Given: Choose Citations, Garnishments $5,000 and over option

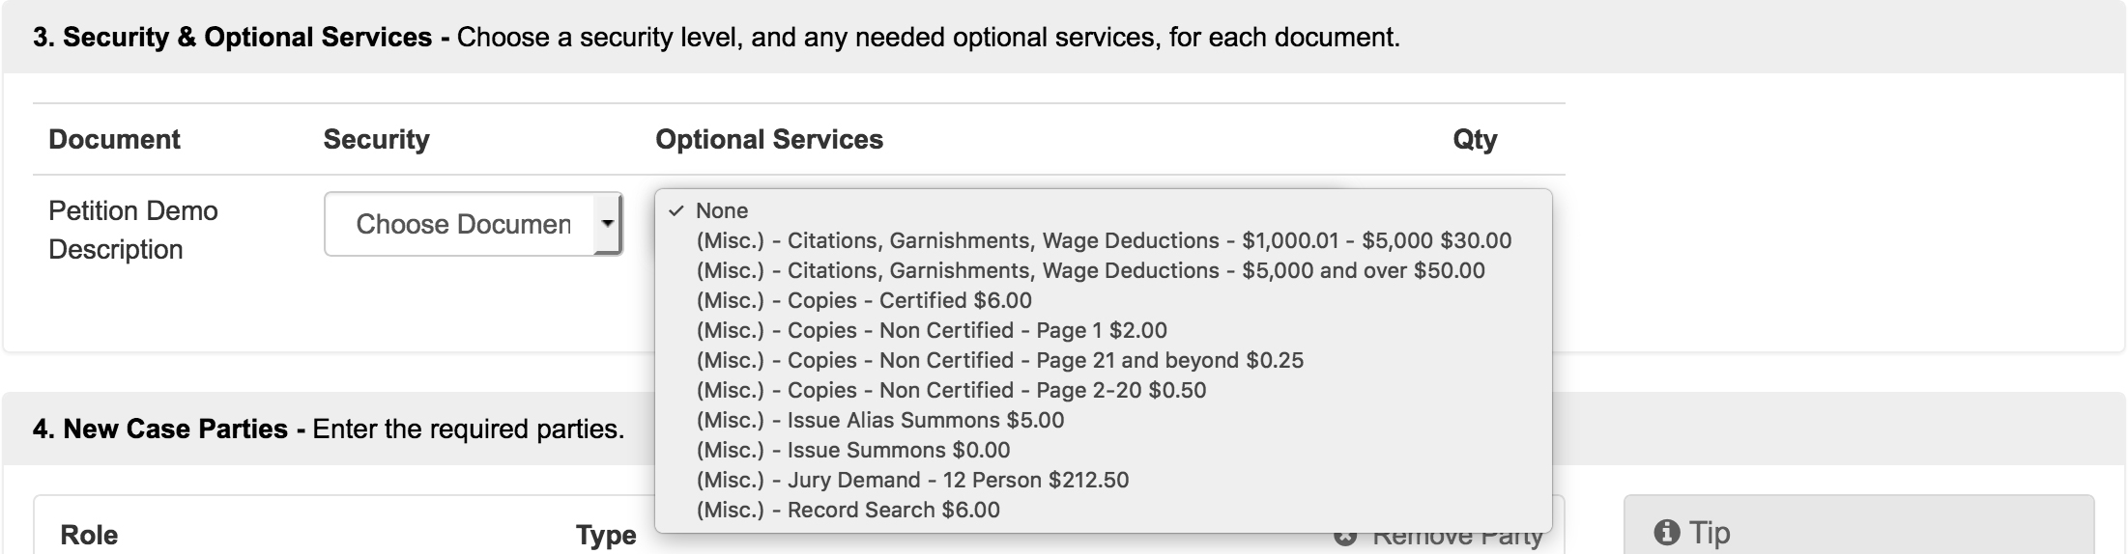Looking at the screenshot, I should coord(1103,270).
